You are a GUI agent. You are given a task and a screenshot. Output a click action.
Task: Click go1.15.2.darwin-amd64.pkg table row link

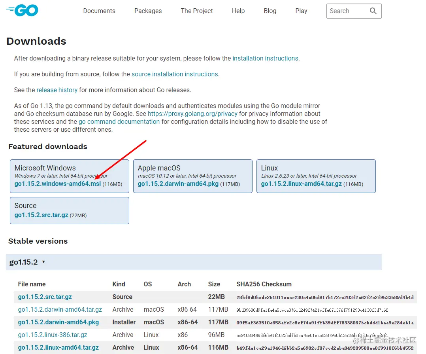pyautogui.click(x=58, y=322)
